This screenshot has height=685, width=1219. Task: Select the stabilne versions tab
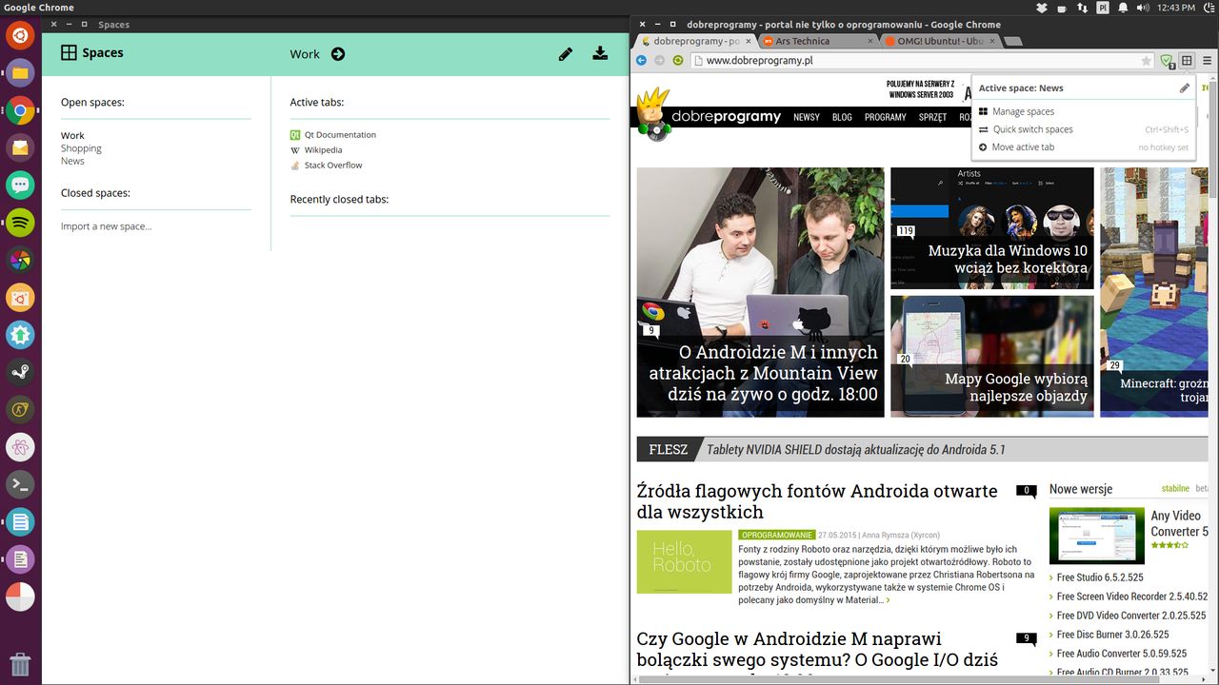[1175, 489]
